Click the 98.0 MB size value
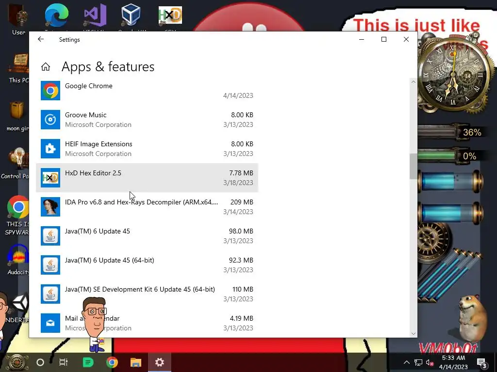 (241, 231)
